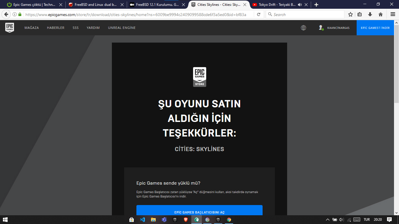Mute the Tokyo Drift tab audio
Screen dimensions: 399x224
click(299, 5)
